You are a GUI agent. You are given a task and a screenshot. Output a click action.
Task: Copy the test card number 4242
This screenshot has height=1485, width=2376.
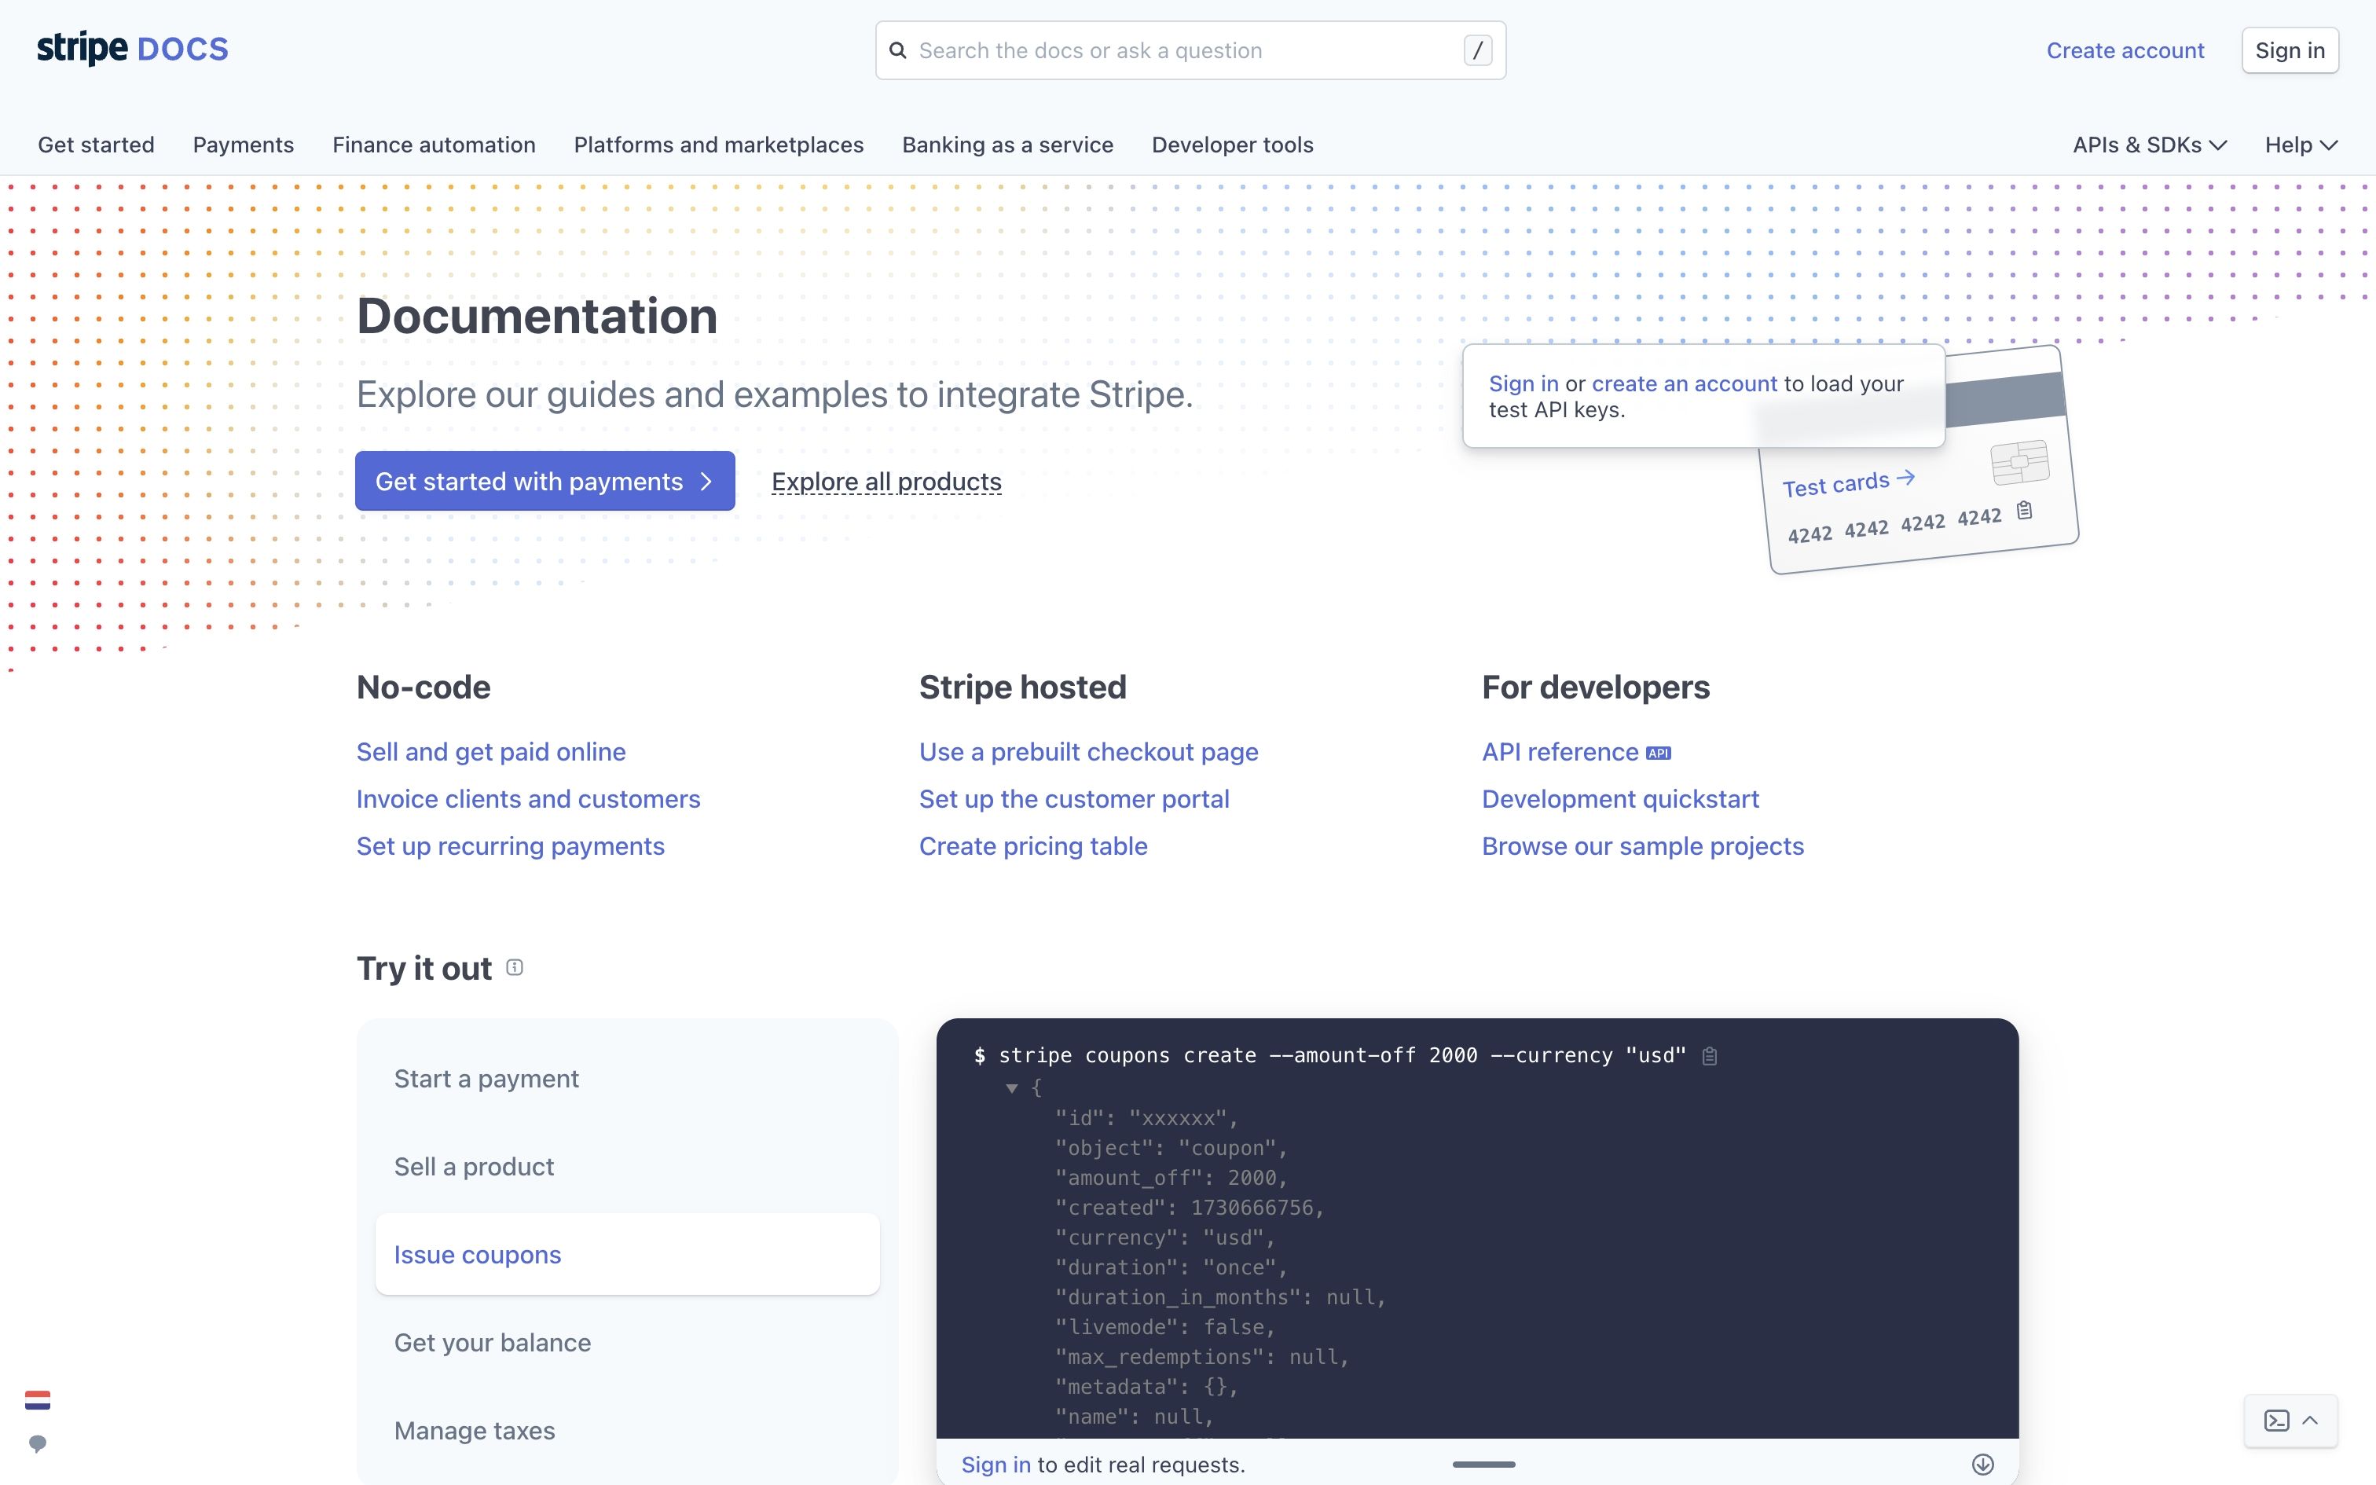click(2025, 510)
